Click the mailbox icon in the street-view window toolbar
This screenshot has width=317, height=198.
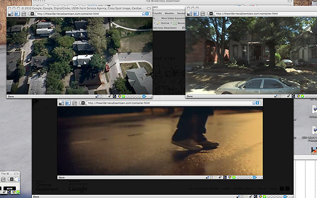[203, 13]
